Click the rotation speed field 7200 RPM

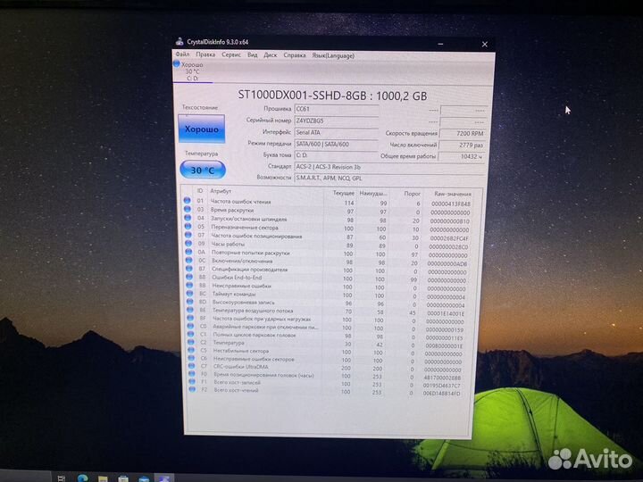(463, 133)
